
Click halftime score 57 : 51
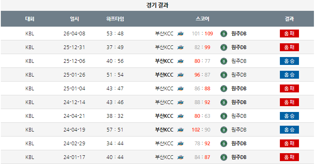115,130
